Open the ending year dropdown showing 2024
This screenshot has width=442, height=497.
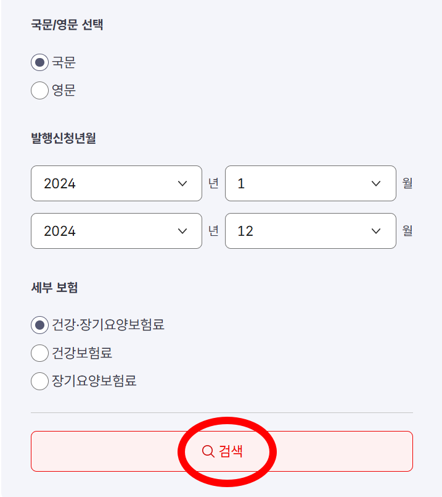click(x=116, y=231)
